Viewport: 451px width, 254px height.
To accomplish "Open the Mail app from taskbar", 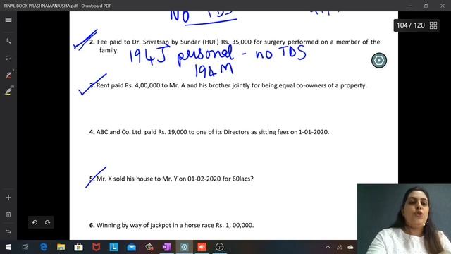I will (x=132, y=247).
